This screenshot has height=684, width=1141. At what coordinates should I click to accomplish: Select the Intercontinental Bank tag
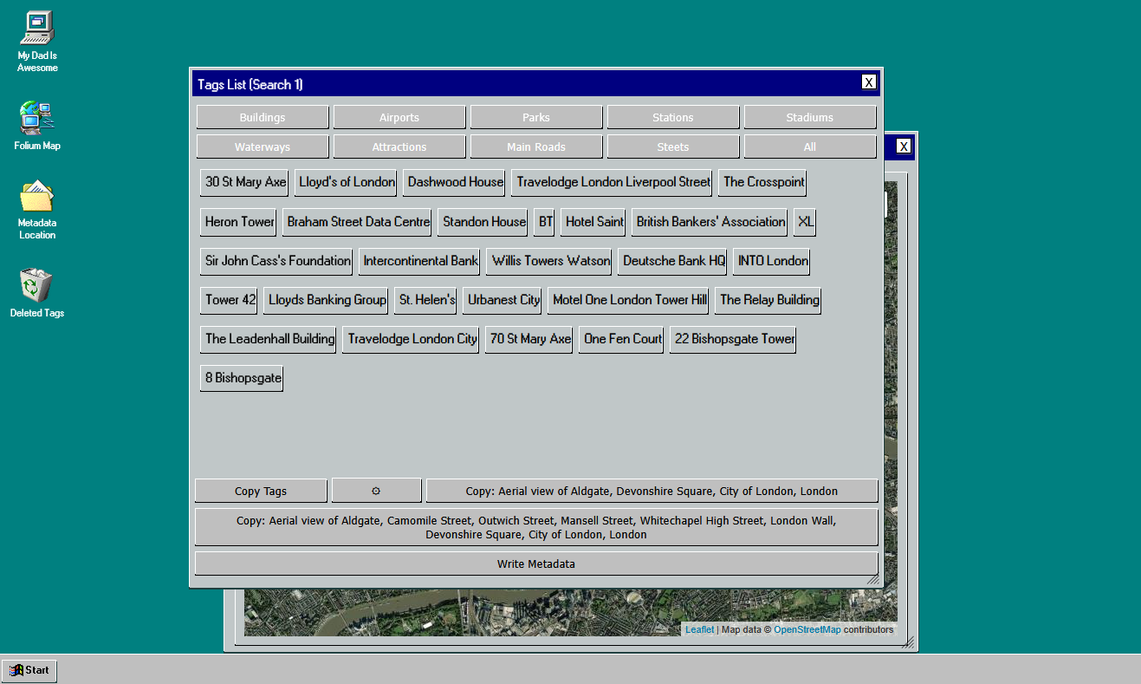(x=420, y=261)
